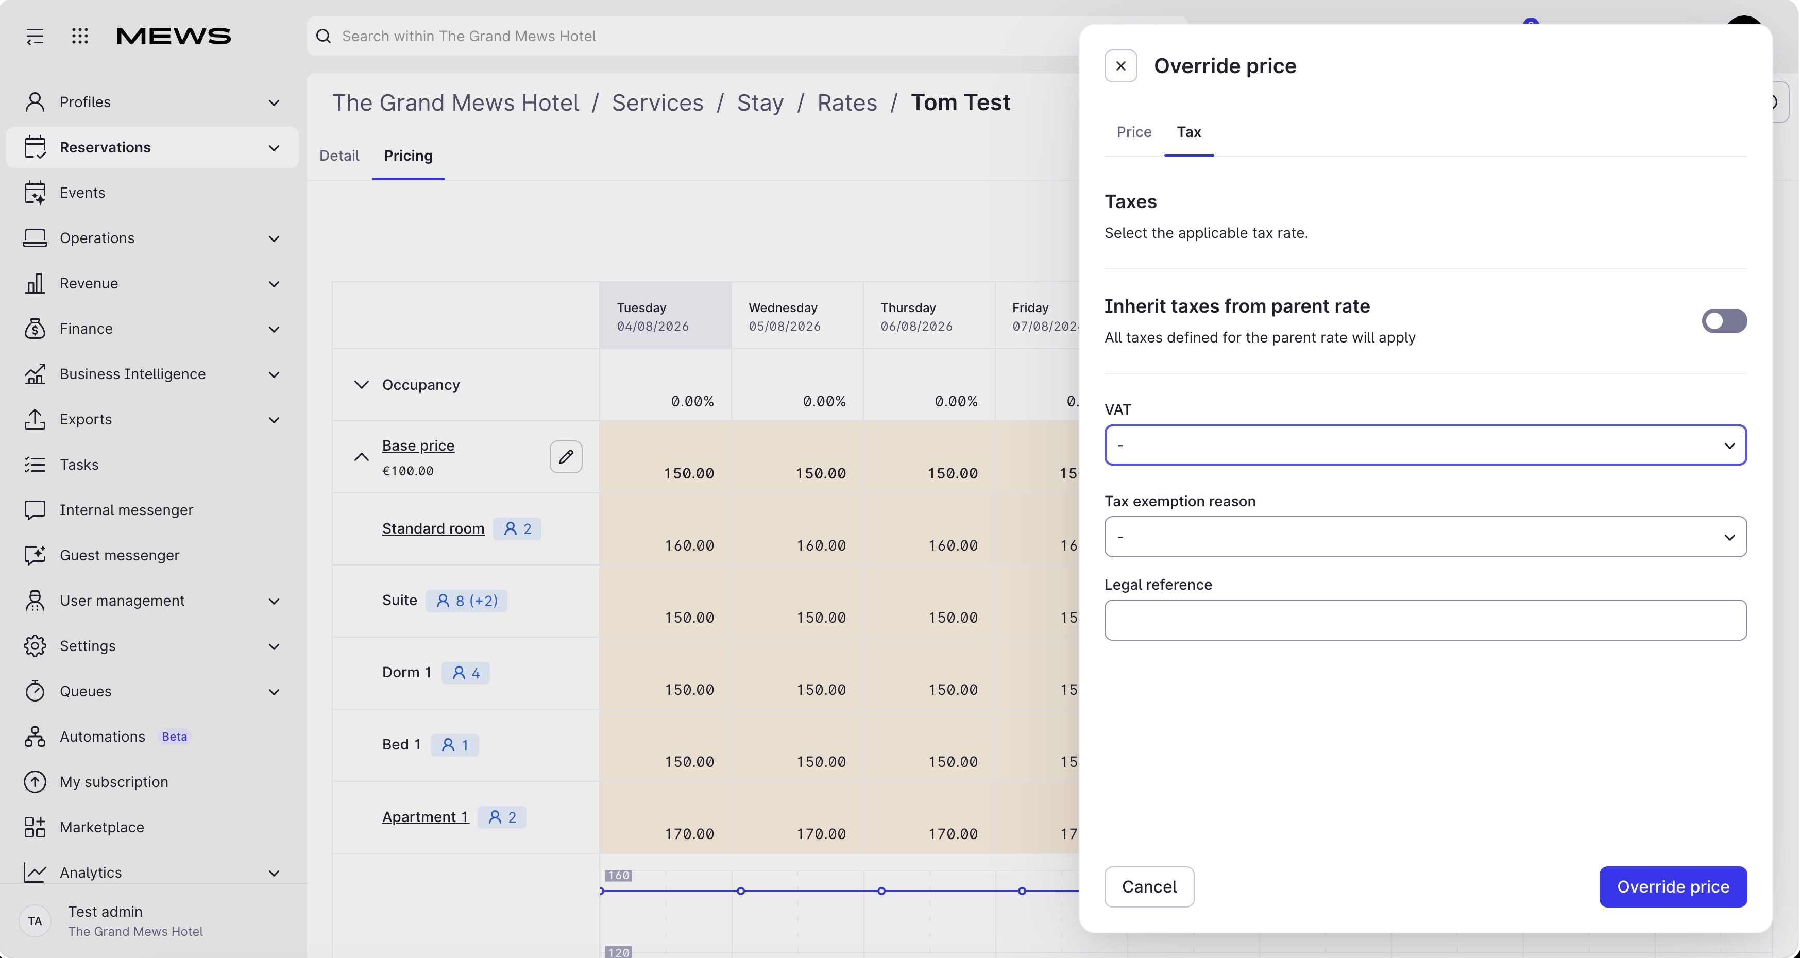Screen dimensions: 1800x958
Task: Click the search magnifier icon
Action: coord(324,37)
